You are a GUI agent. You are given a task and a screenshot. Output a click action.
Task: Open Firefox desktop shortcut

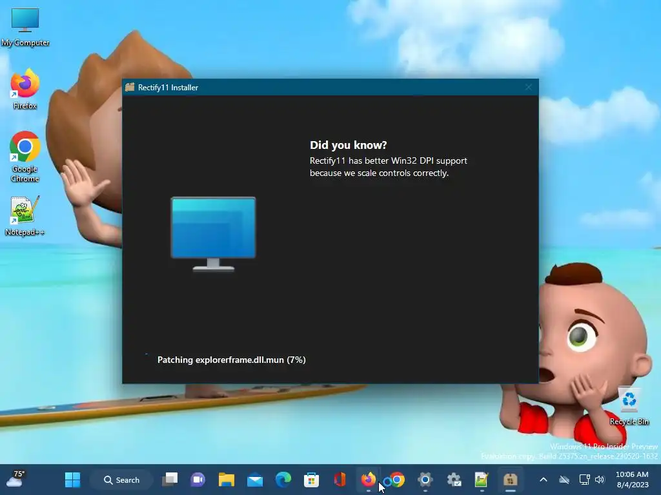tap(25, 89)
